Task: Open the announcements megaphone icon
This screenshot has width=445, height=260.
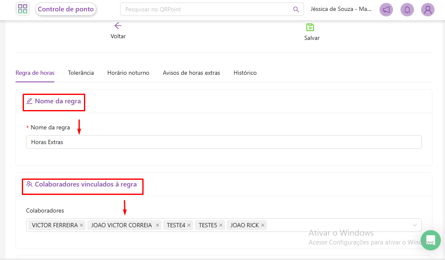Action: pyautogui.click(x=386, y=10)
